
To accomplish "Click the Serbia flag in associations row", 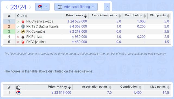I will 18,92.
